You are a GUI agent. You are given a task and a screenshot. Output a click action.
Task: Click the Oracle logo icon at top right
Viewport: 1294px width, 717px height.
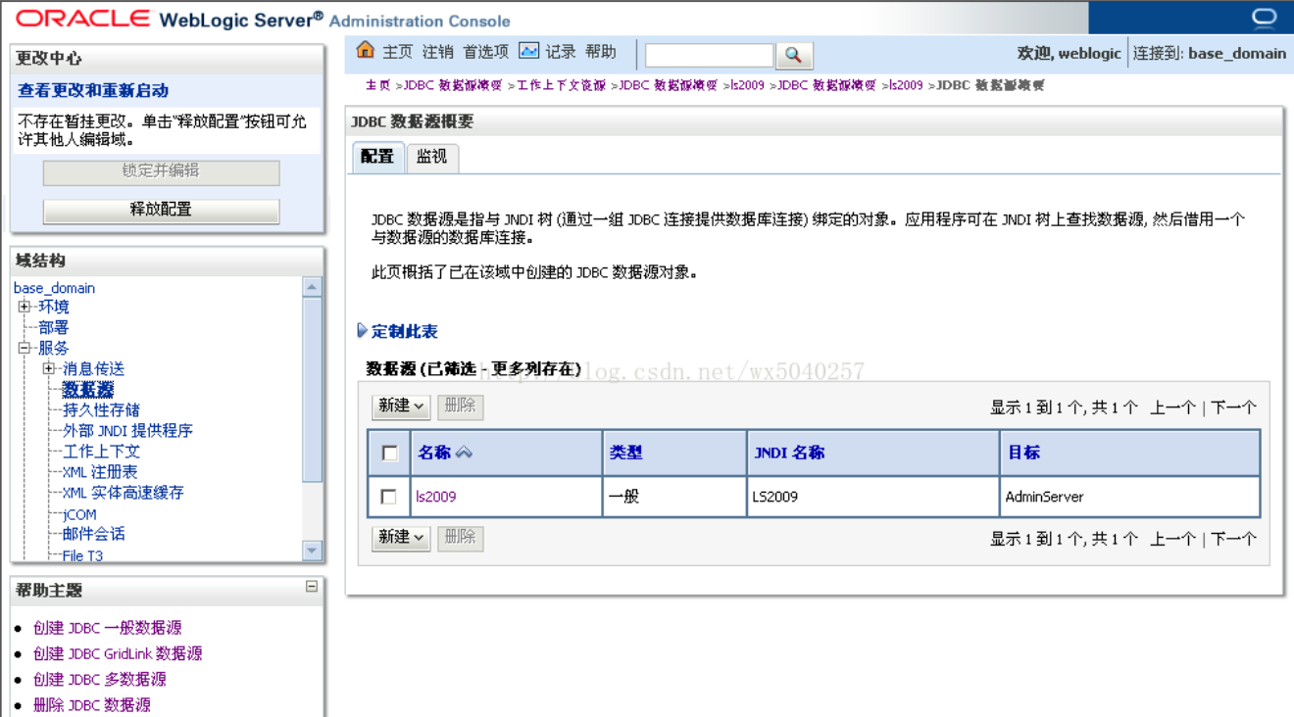point(1265,18)
